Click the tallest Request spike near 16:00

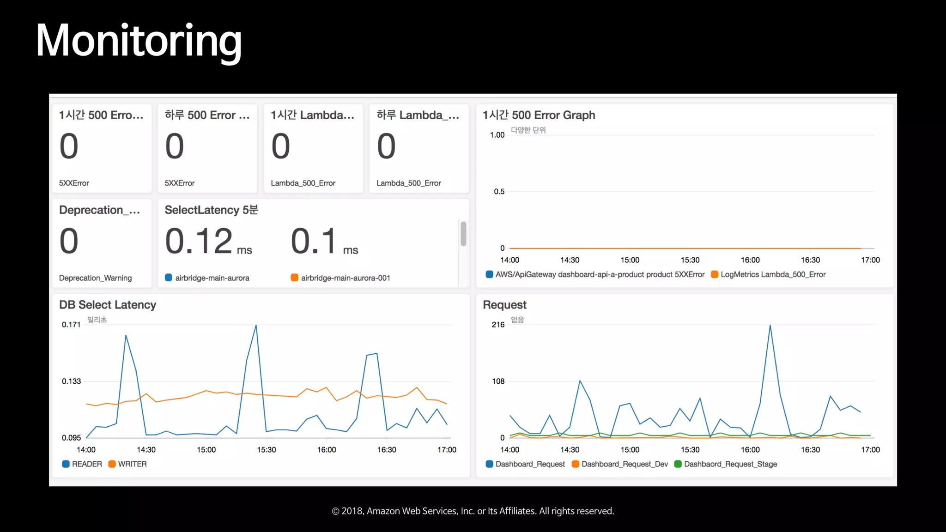(x=770, y=326)
